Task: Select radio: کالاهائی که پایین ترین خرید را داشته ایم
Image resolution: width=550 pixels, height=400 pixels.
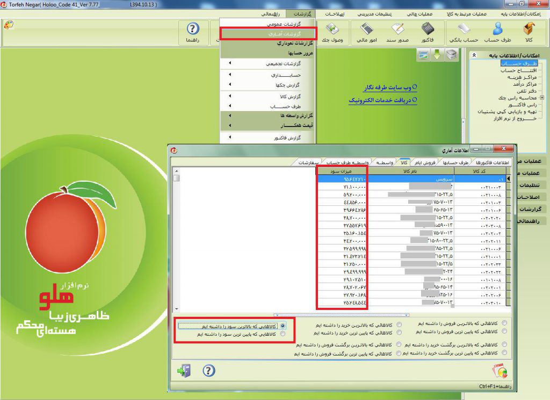Action: [399, 332]
